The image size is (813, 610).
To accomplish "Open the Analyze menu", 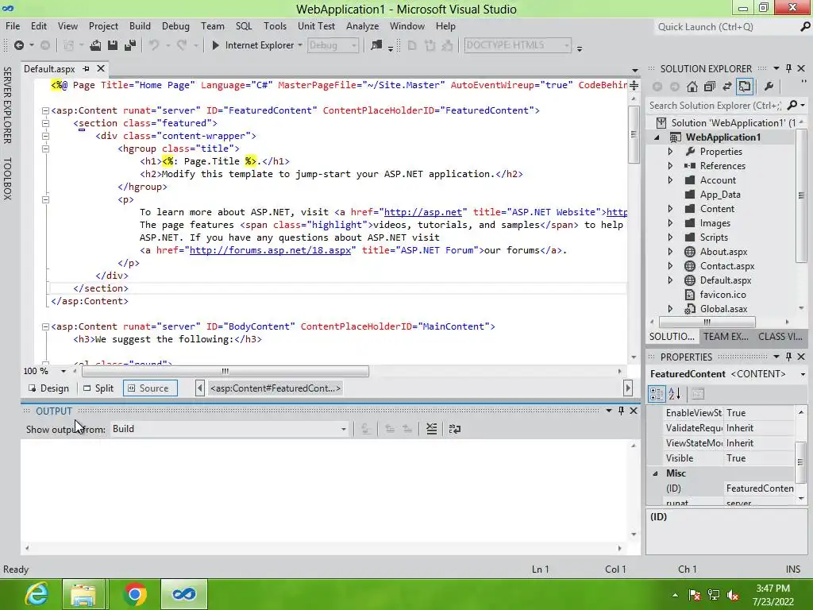I will tap(362, 26).
